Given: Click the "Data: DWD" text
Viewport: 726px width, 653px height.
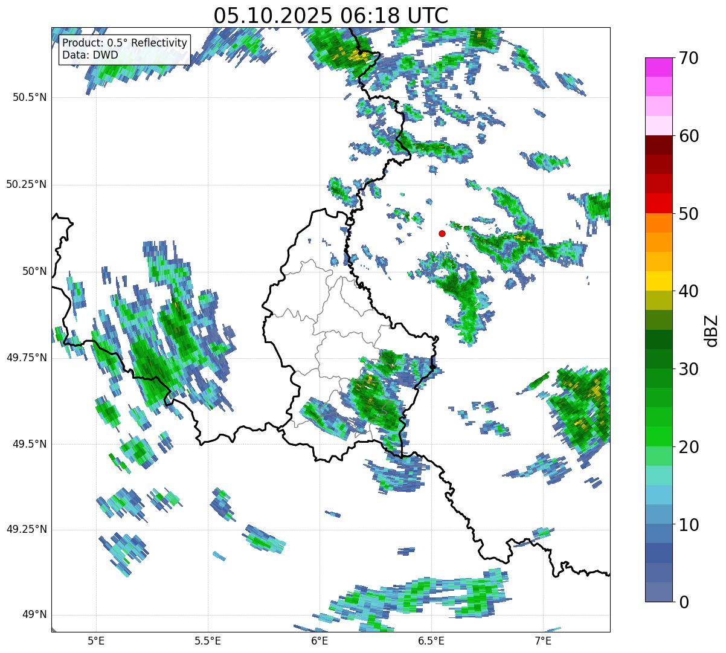Looking at the screenshot, I should [90, 55].
